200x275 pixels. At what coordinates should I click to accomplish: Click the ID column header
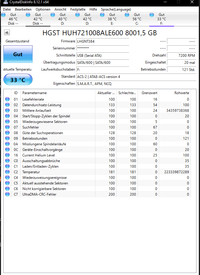(x=16, y=93)
